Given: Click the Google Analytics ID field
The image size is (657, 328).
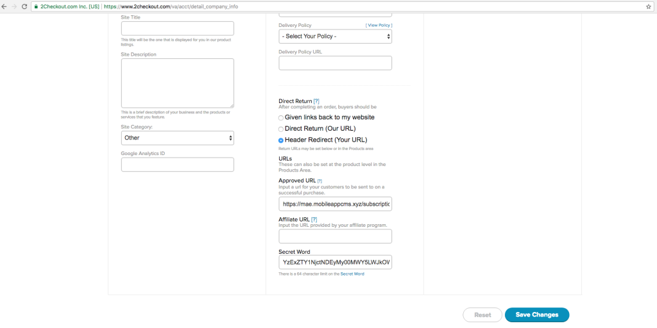Looking at the screenshot, I should (177, 165).
